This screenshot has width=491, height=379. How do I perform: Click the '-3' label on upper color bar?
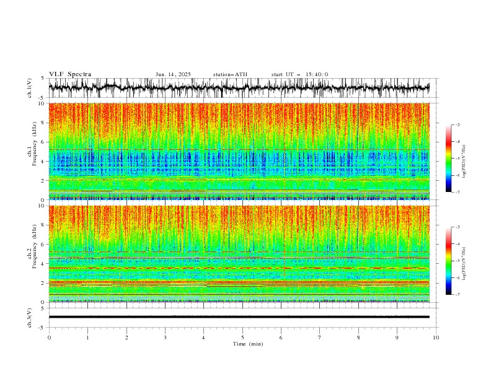[x=458, y=124]
